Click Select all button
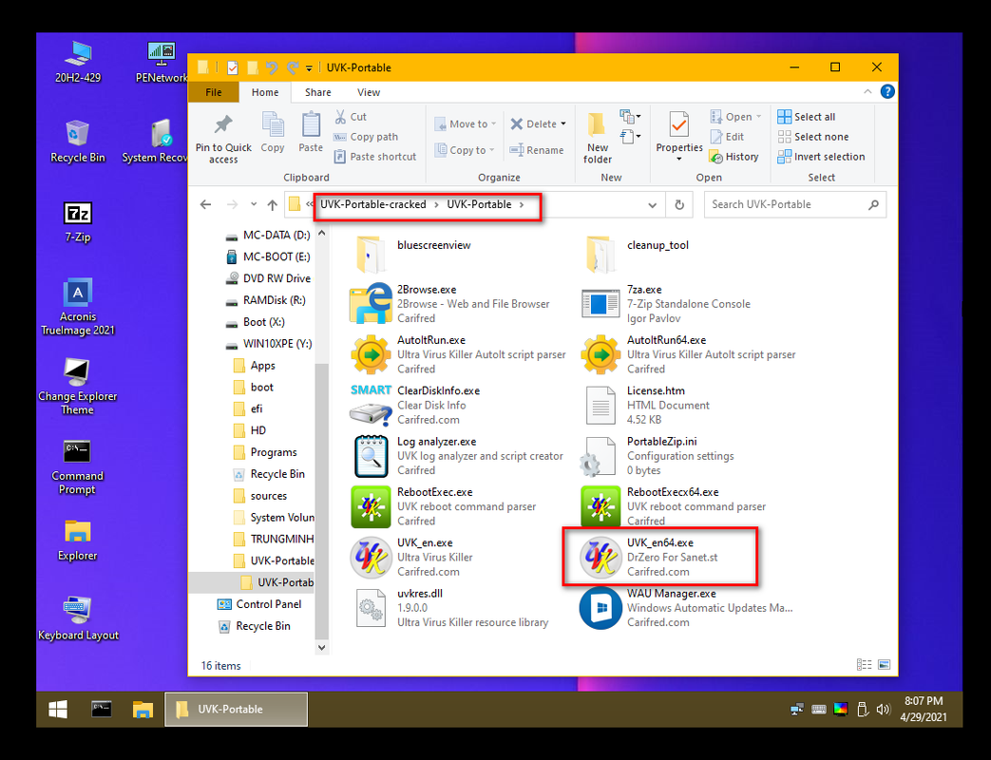 point(806,117)
